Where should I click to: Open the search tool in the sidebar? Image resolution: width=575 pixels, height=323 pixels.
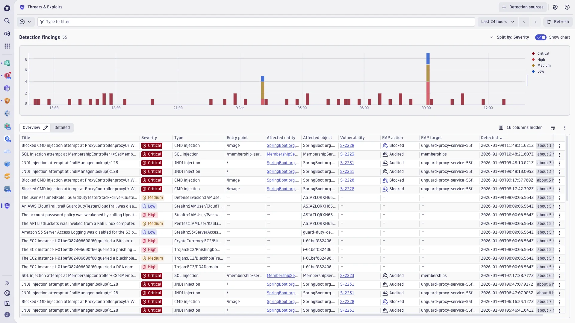[7, 21]
